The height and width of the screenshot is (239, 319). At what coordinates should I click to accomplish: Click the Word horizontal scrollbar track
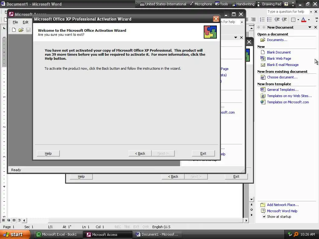point(135,220)
